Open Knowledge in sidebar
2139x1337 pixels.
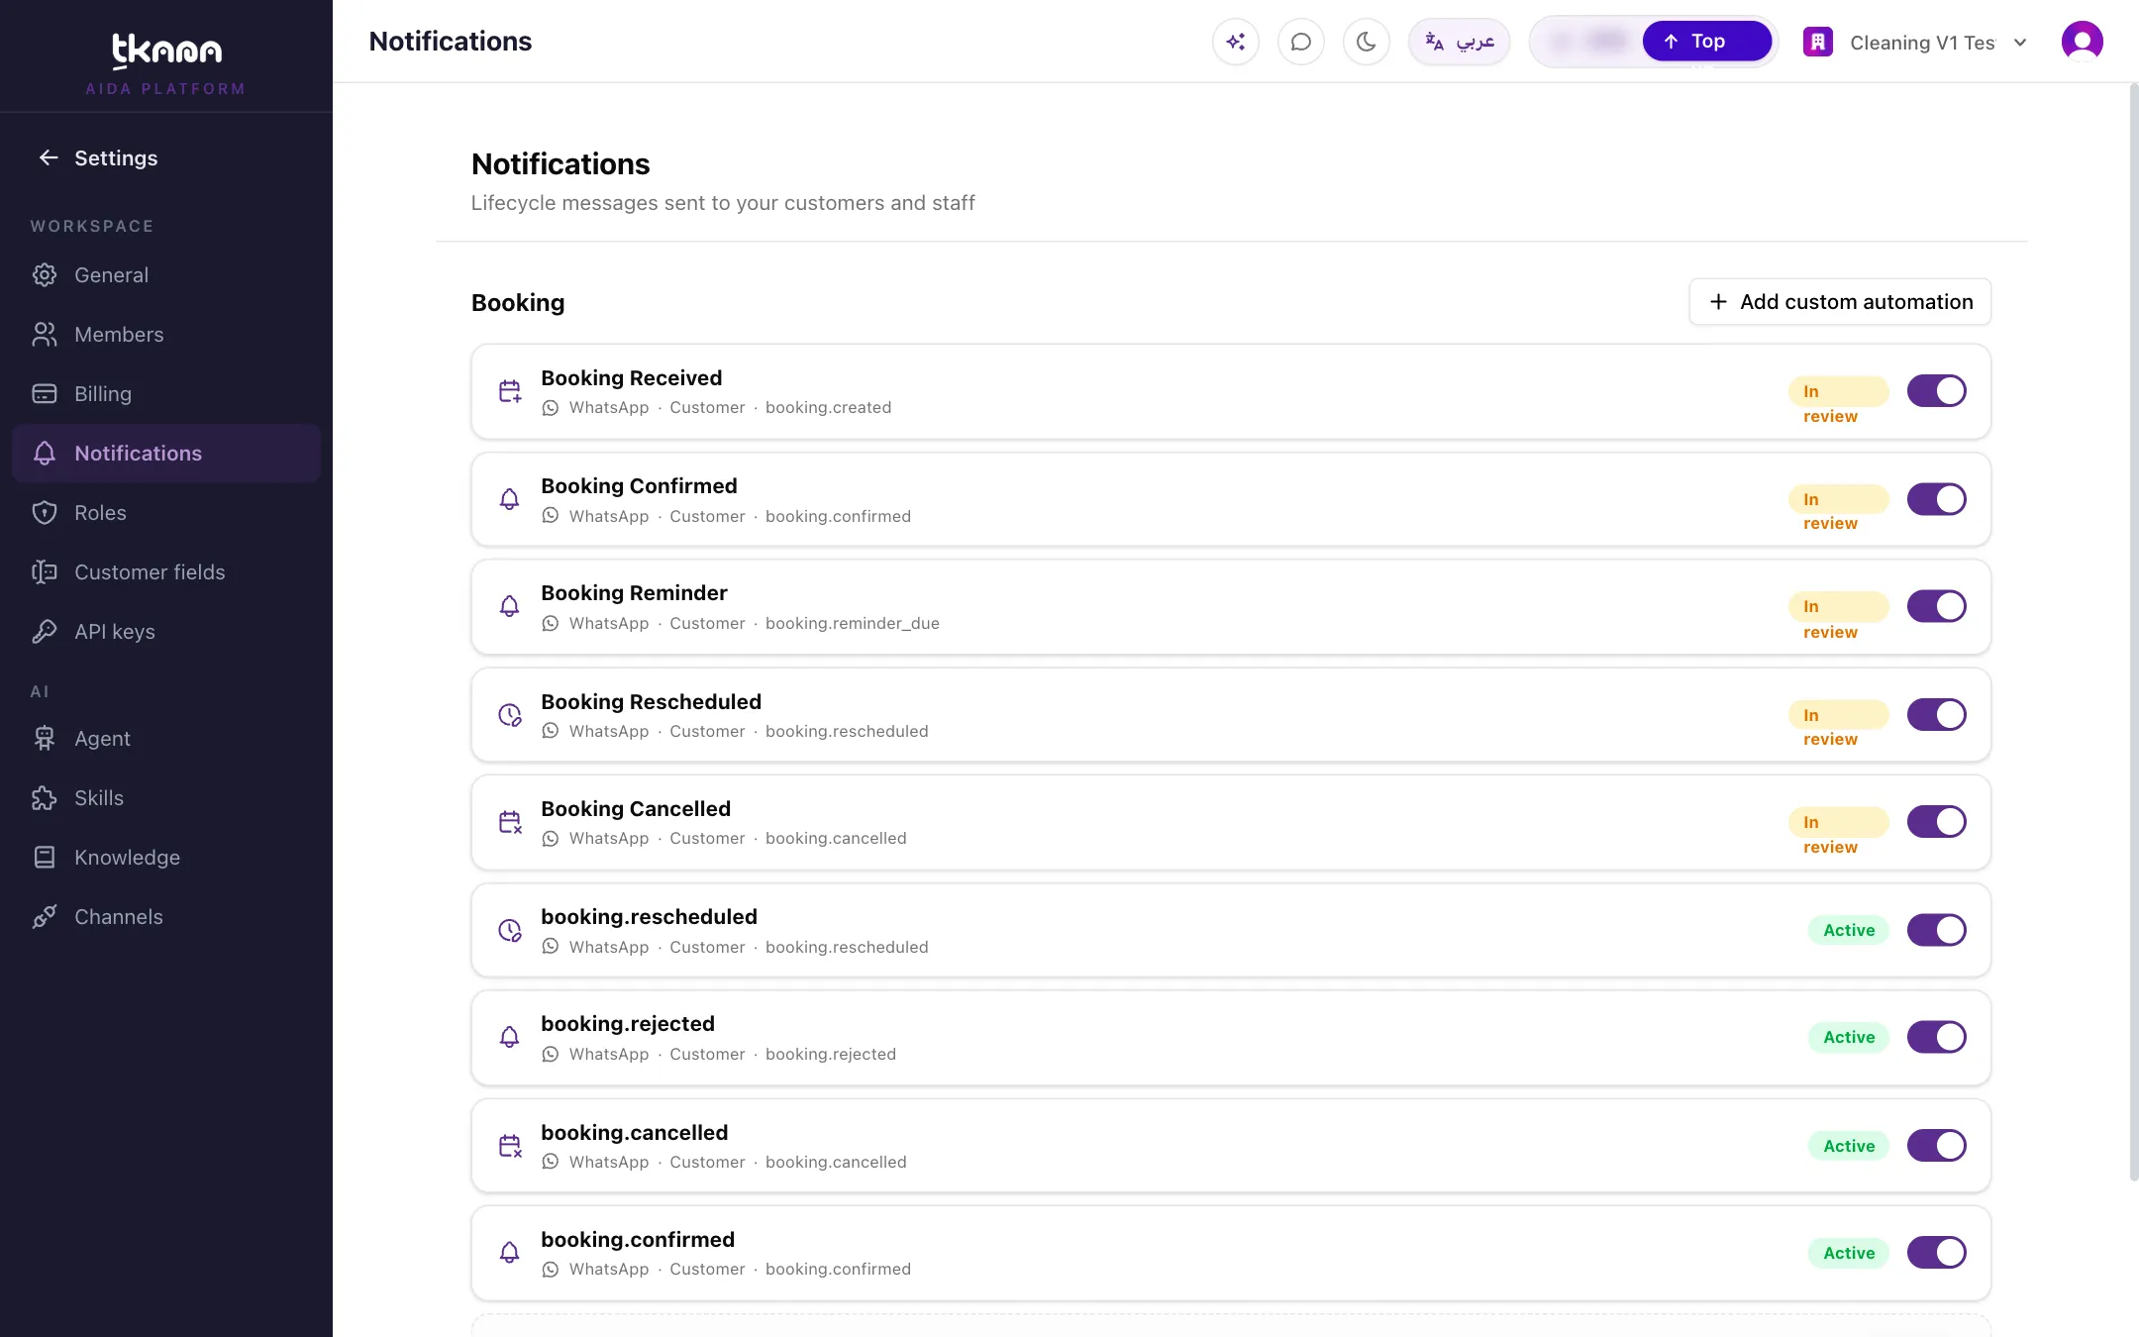(x=166, y=858)
